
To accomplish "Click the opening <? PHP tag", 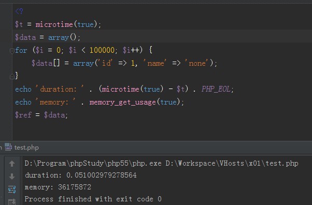I will point(19,11).
